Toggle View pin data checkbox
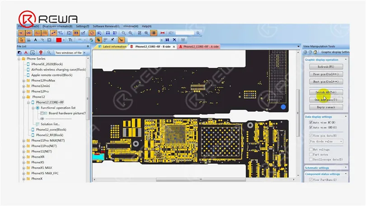Viewport: 366px width, 206px height. [x=311, y=136]
